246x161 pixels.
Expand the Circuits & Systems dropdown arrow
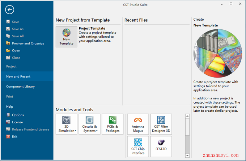[97, 131]
